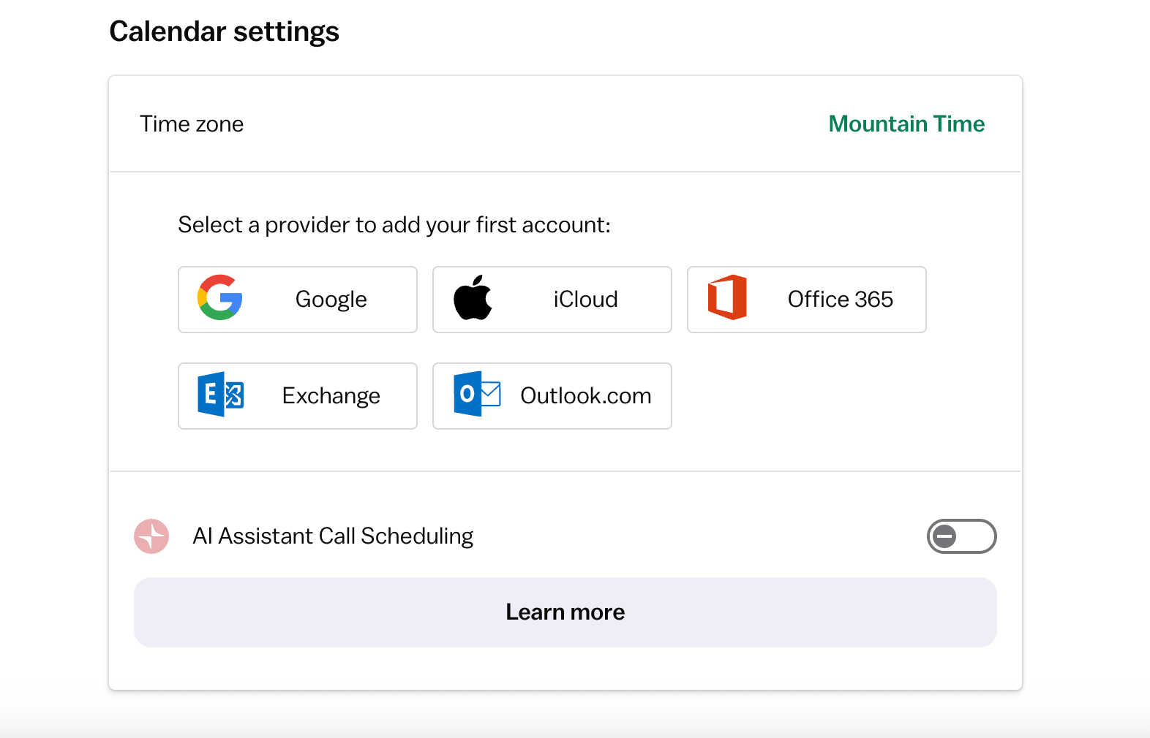The height and width of the screenshot is (738, 1150).
Task: Click the AI Assistant sparkle icon
Action: [x=151, y=536]
